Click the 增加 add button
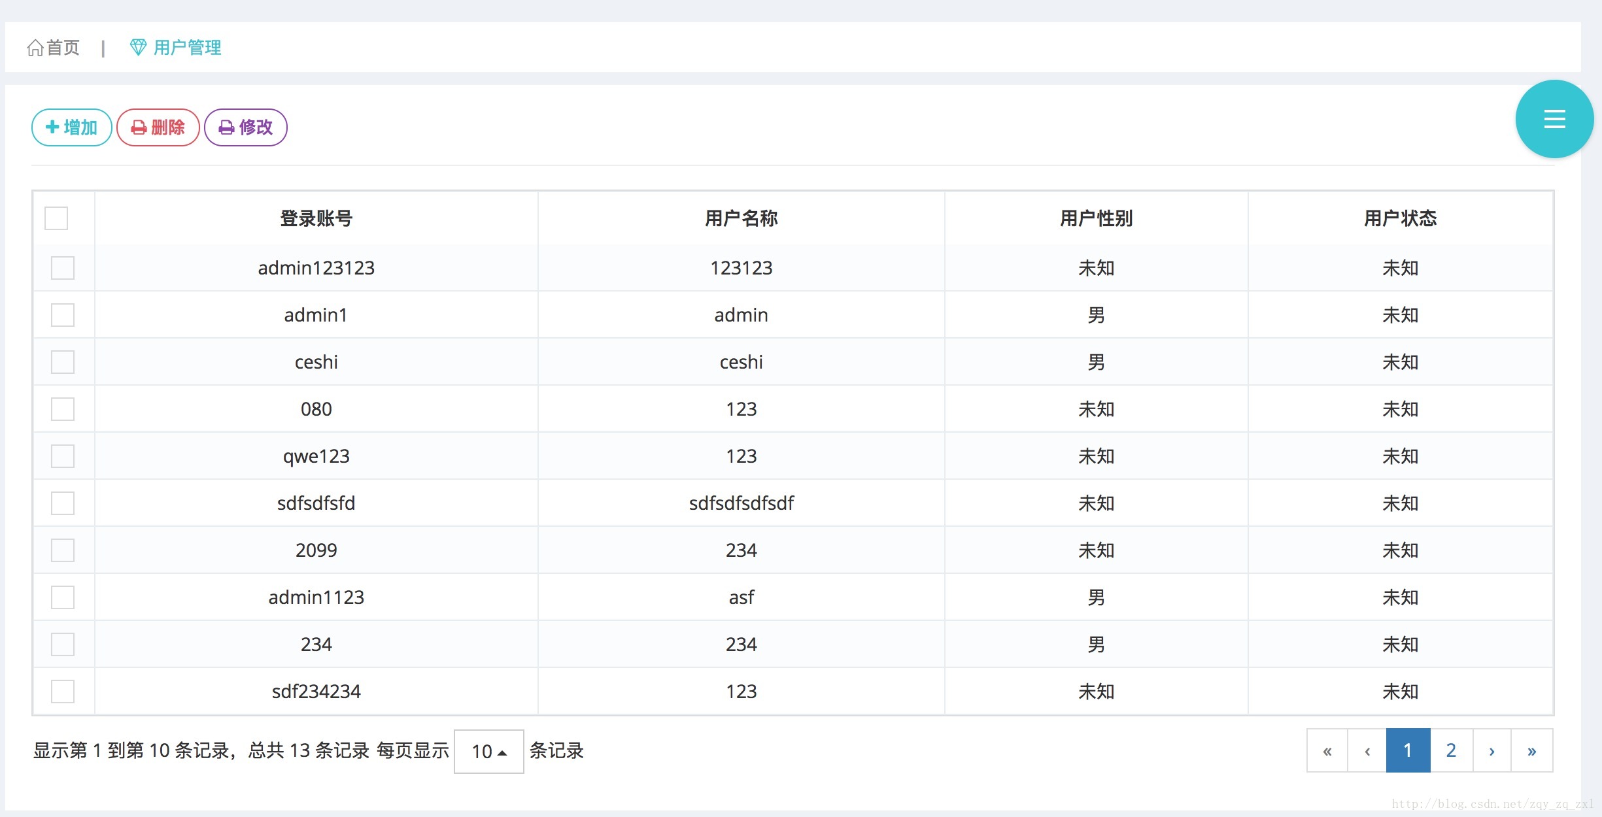 (x=72, y=127)
